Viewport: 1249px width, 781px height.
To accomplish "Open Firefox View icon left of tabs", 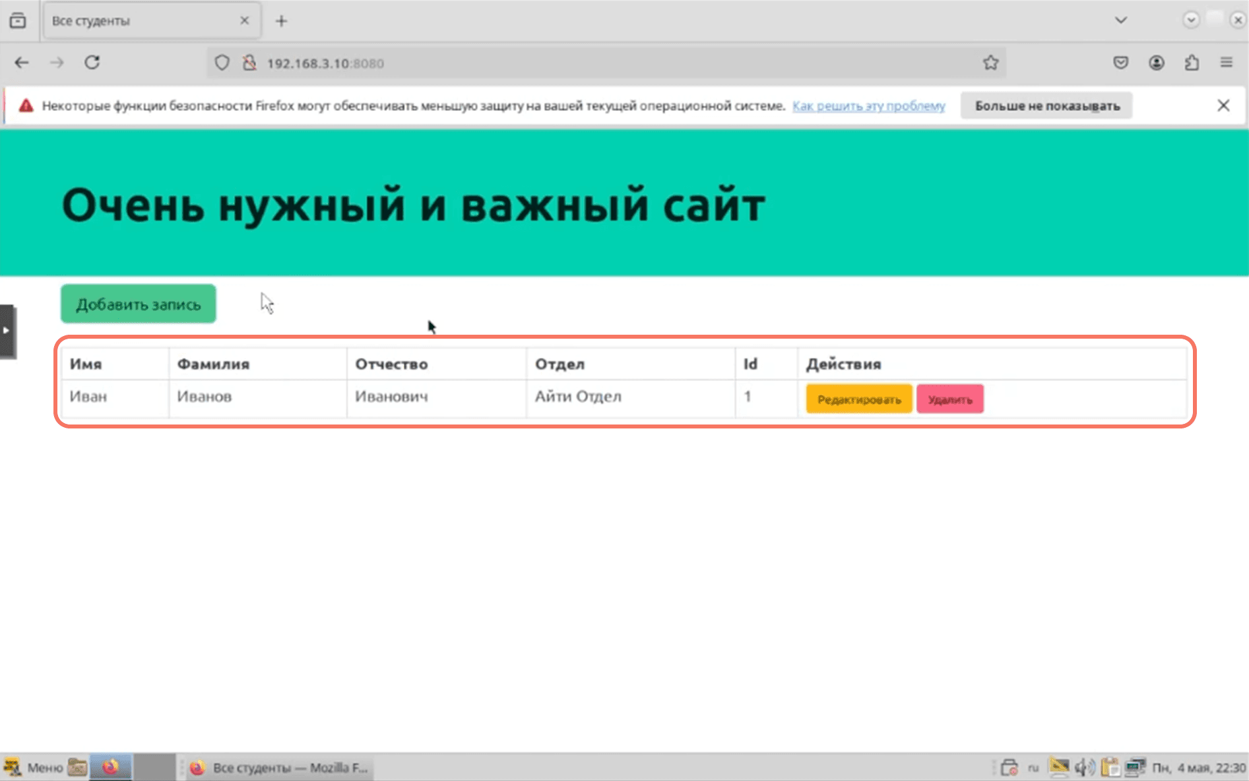I will pyautogui.click(x=18, y=21).
